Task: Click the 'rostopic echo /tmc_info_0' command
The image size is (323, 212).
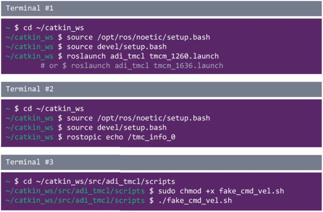Action: [x=121, y=137]
